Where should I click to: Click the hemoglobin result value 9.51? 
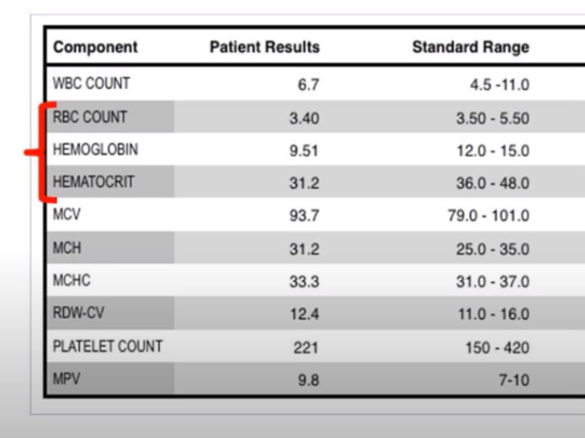(304, 151)
